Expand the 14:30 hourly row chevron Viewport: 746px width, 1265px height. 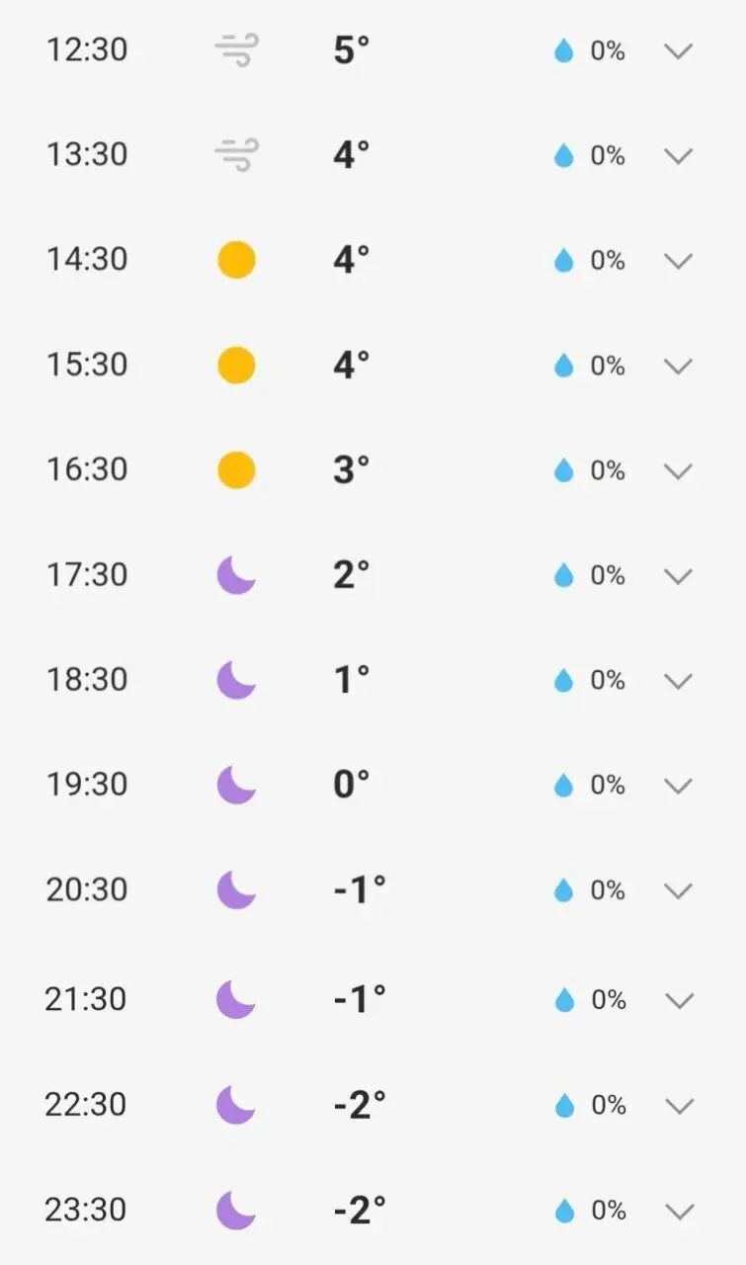click(x=678, y=261)
